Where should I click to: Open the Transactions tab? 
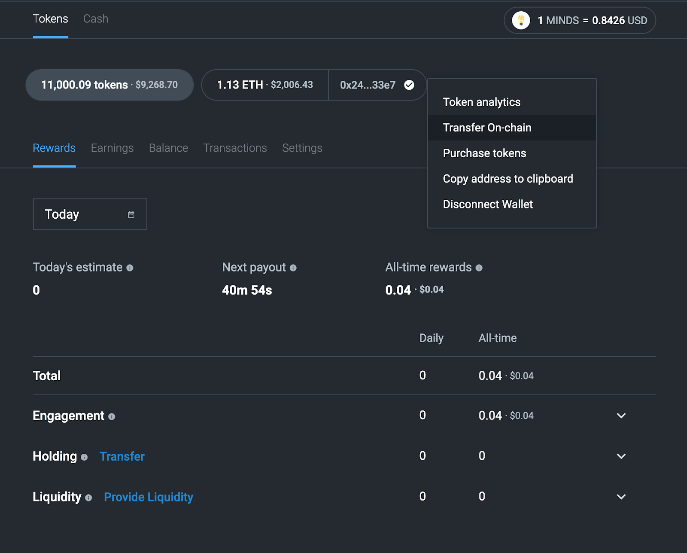pos(235,148)
